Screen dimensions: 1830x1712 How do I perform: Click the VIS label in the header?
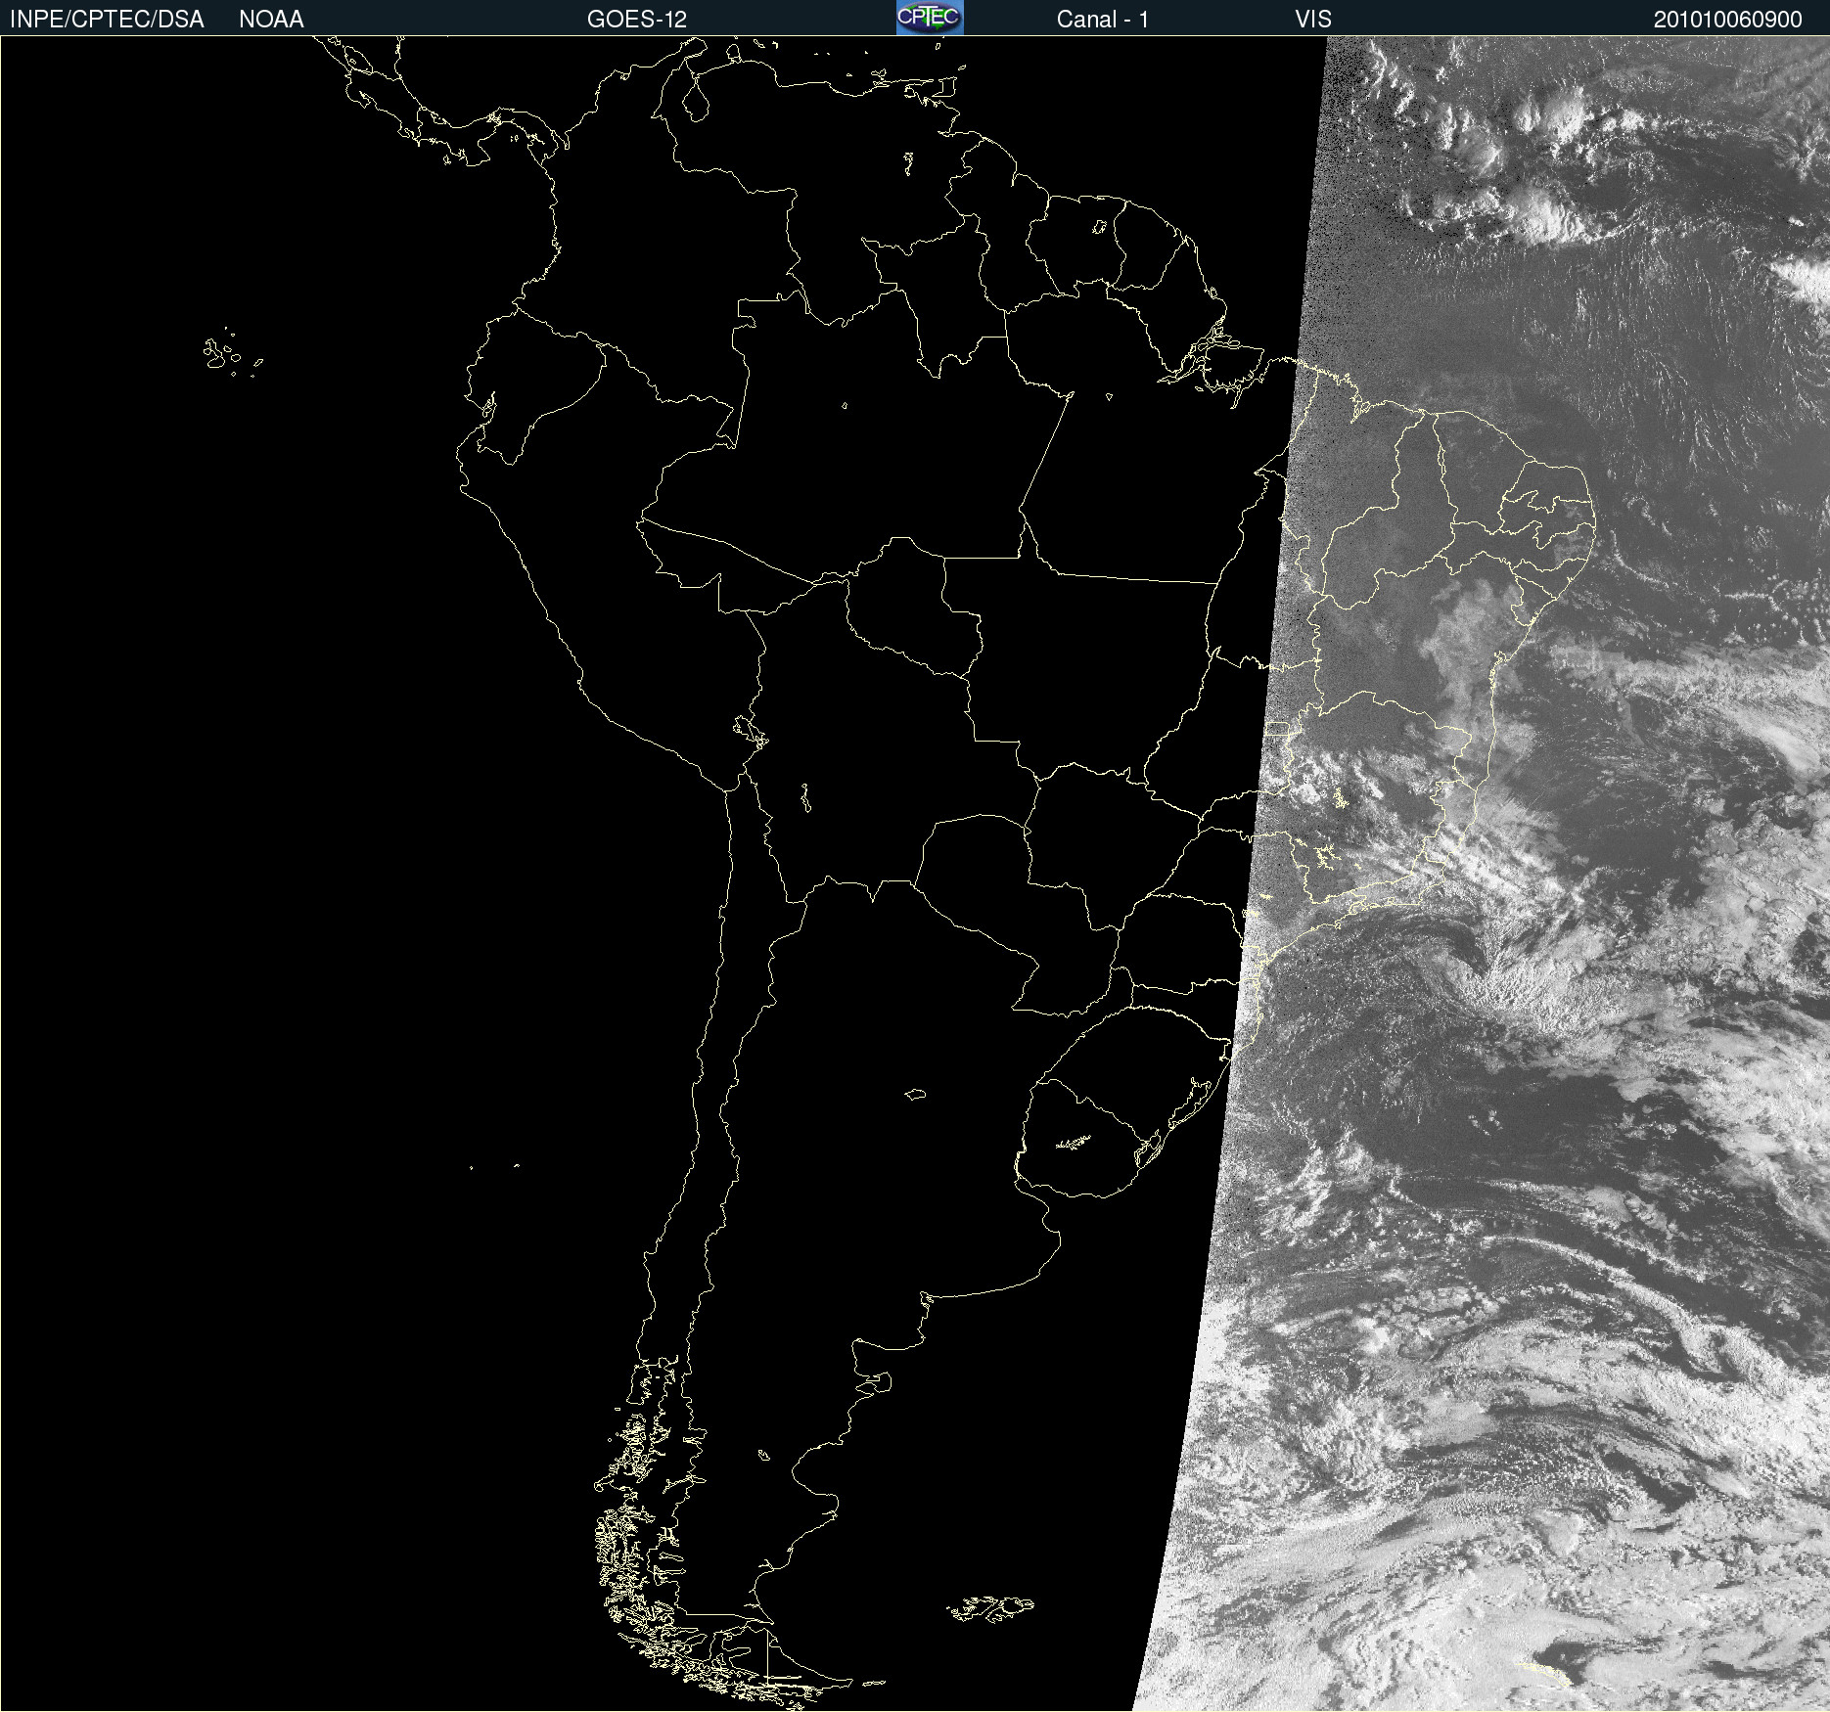pos(1313,19)
